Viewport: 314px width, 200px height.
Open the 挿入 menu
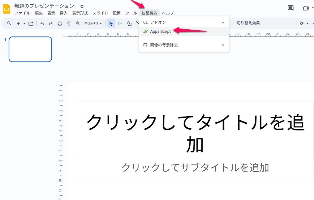(x=63, y=13)
